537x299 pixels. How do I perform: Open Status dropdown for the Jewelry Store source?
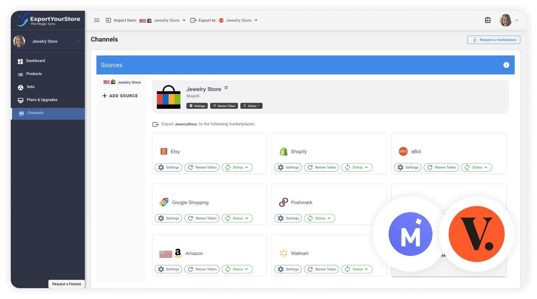[251, 106]
